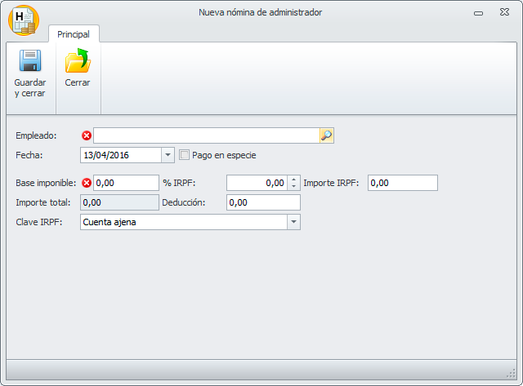Click the Fecha date field
Screen dimensions: 523x386
tap(121, 155)
